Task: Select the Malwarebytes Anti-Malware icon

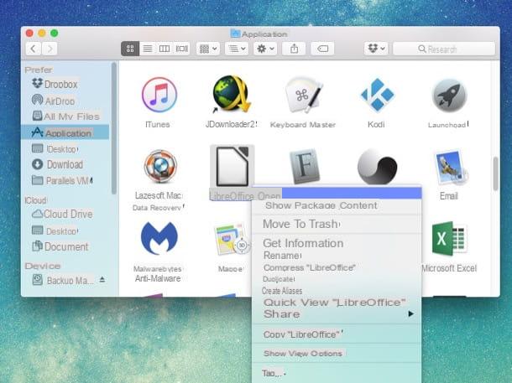Action: pos(159,239)
